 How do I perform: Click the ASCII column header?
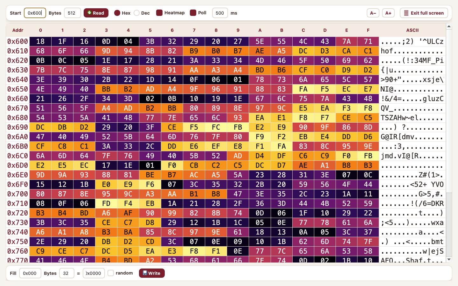[x=412, y=30]
